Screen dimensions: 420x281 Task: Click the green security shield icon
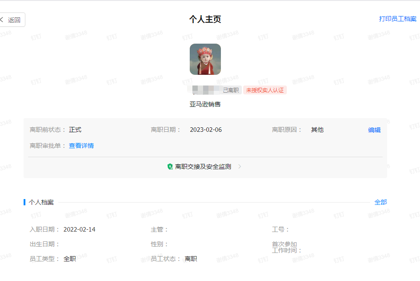(170, 167)
